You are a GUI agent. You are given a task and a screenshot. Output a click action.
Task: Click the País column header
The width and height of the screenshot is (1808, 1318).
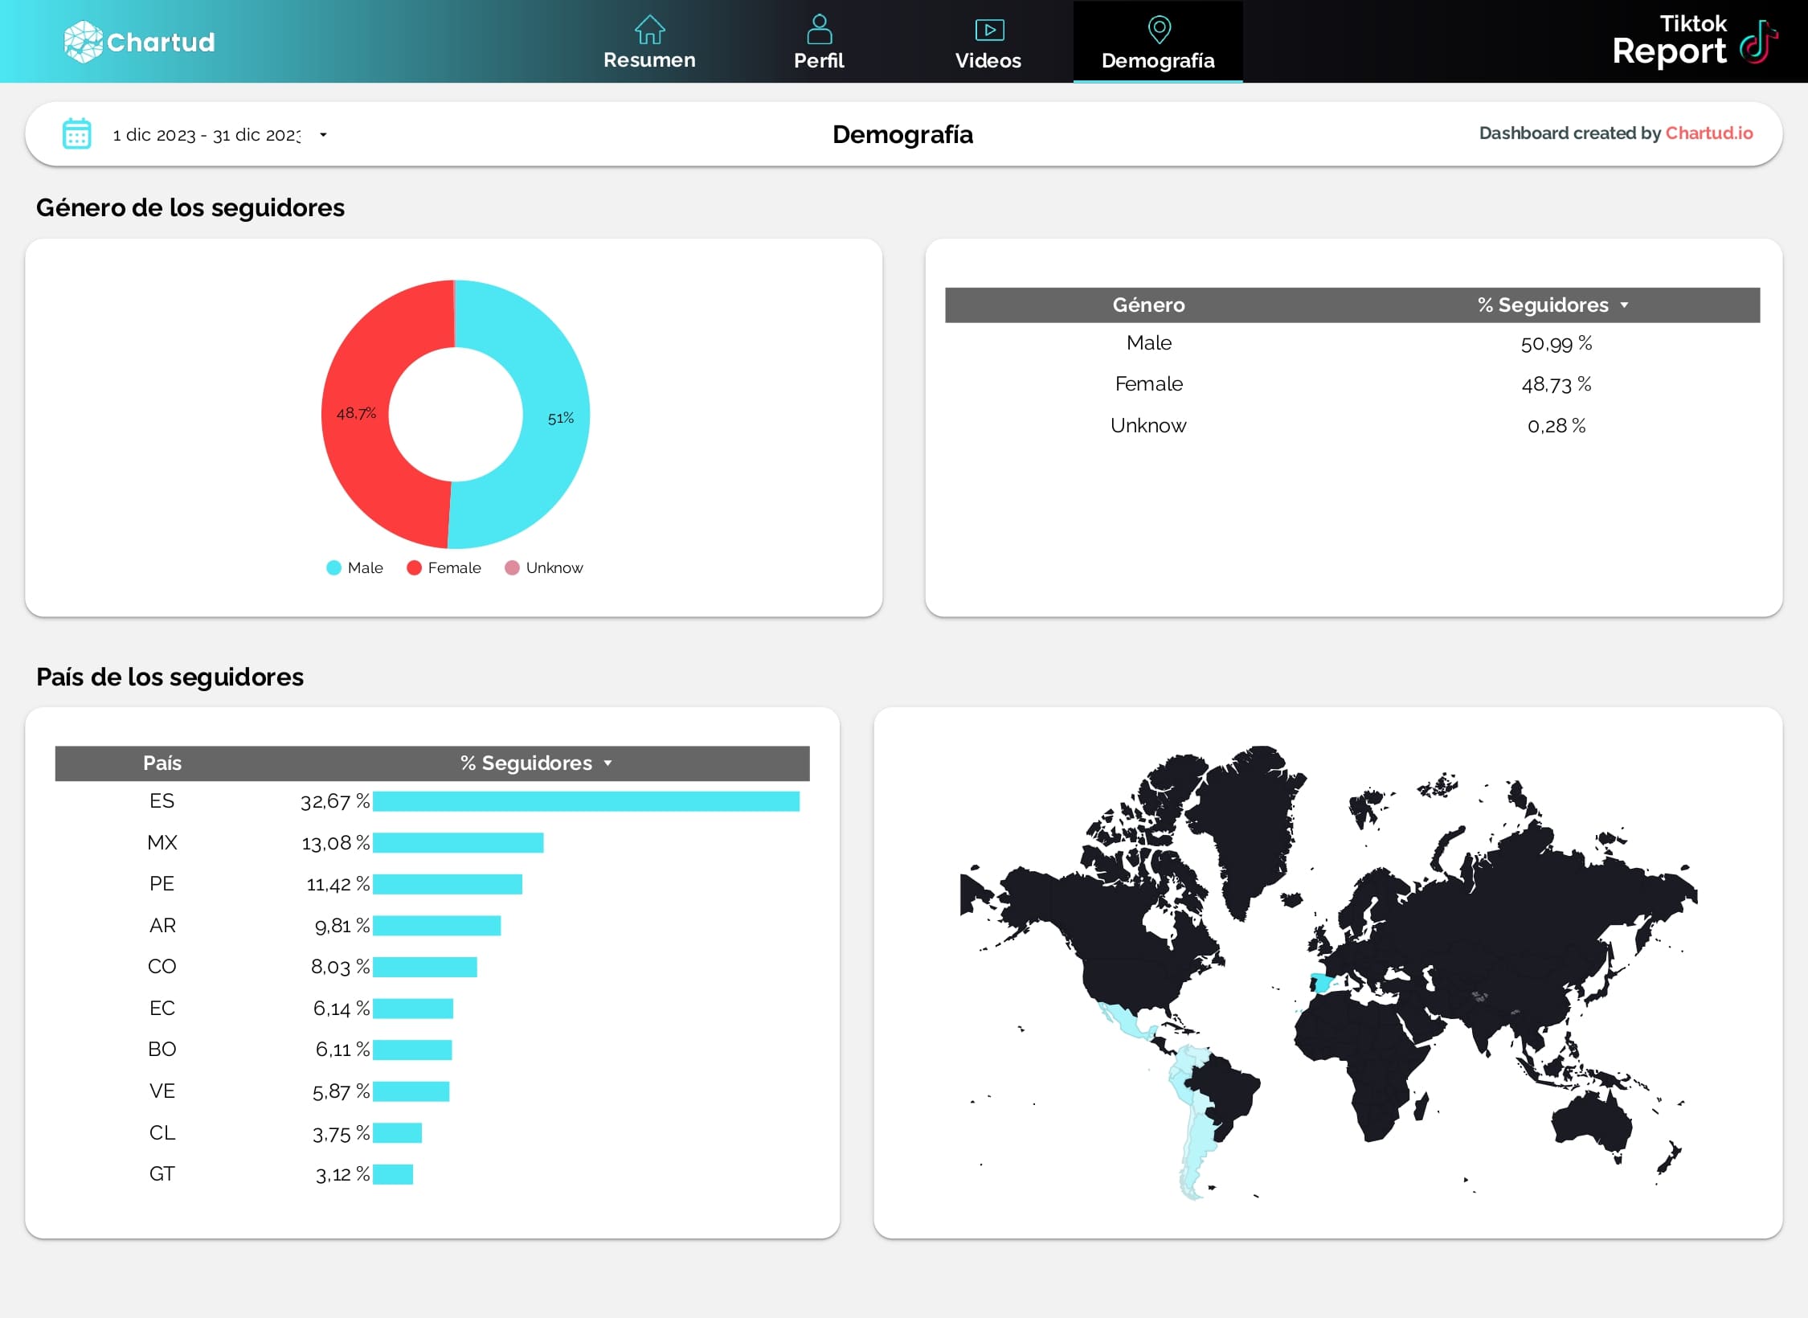[x=162, y=763]
